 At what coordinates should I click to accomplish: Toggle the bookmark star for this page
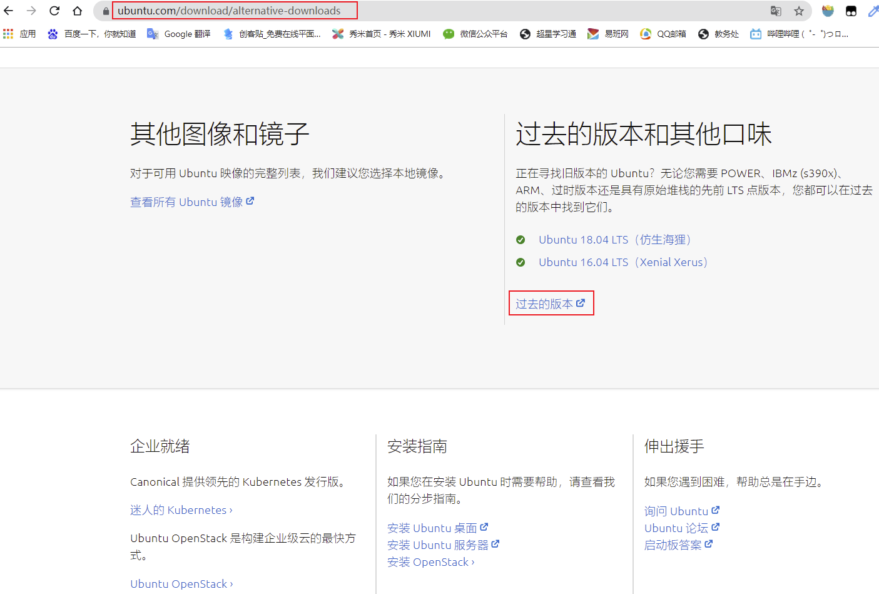[x=798, y=10]
